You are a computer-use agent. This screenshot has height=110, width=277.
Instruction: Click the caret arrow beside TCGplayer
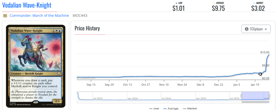coord(266,29)
